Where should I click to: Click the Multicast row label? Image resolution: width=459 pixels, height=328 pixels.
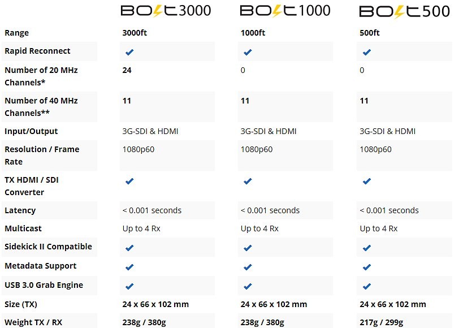(23, 228)
